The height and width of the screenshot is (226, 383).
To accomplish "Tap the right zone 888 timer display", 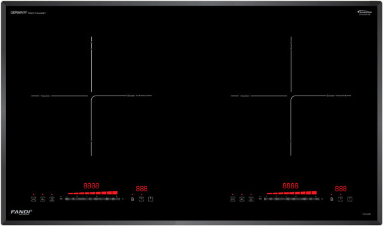I will (x=341, y=189).
